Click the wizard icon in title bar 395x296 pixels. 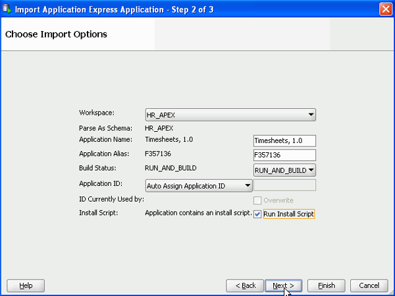coord(7,9)
